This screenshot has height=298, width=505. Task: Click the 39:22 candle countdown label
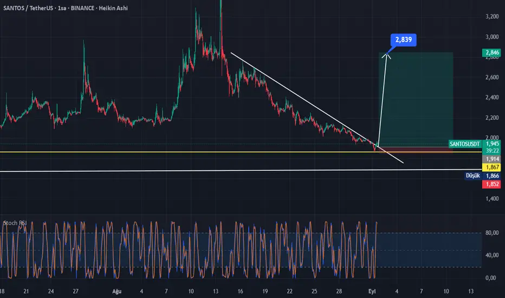tap(491, 151)
